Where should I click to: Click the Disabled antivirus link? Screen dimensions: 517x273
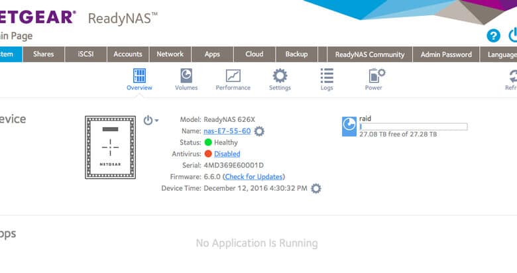(x=227, y=154)
